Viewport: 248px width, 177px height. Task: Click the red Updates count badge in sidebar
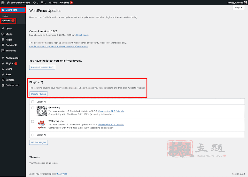[13, 21]
